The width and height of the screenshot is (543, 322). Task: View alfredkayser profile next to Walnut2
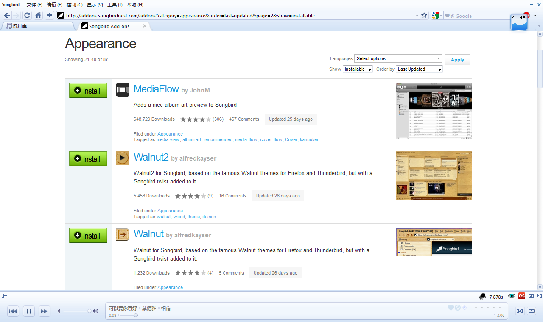(x=198, y=158)
